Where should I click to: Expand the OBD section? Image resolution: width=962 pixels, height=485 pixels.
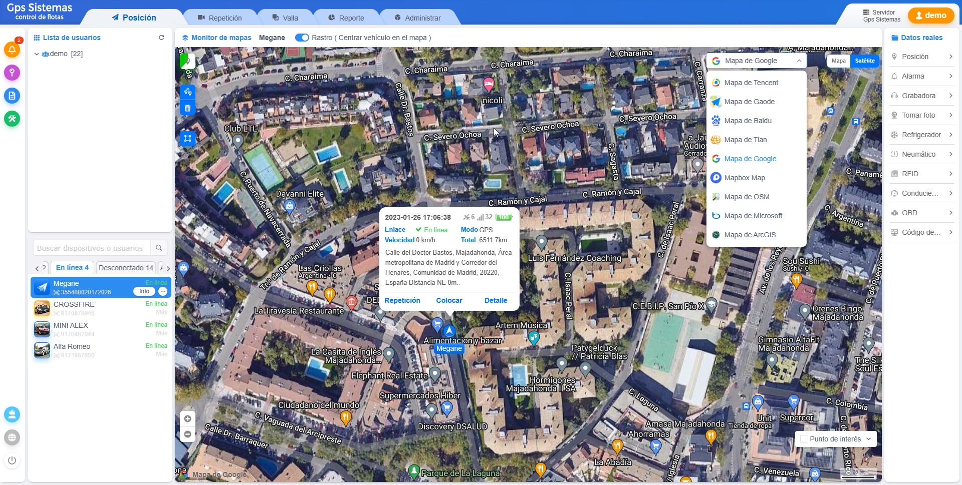click(x=921, y=213)
